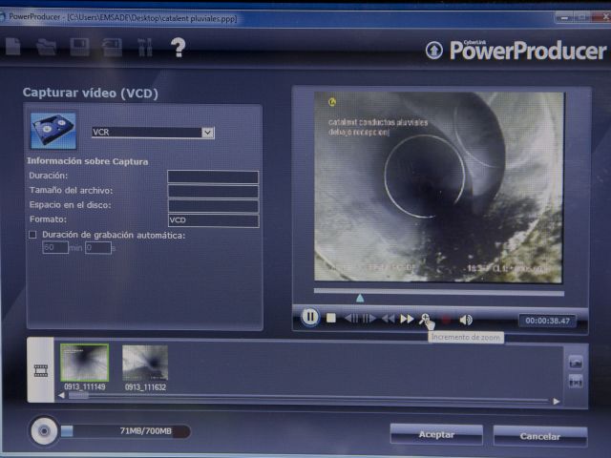
Task: Click the Espacio en el disco field
Action: pyautogui.click(x=213, y=206)
